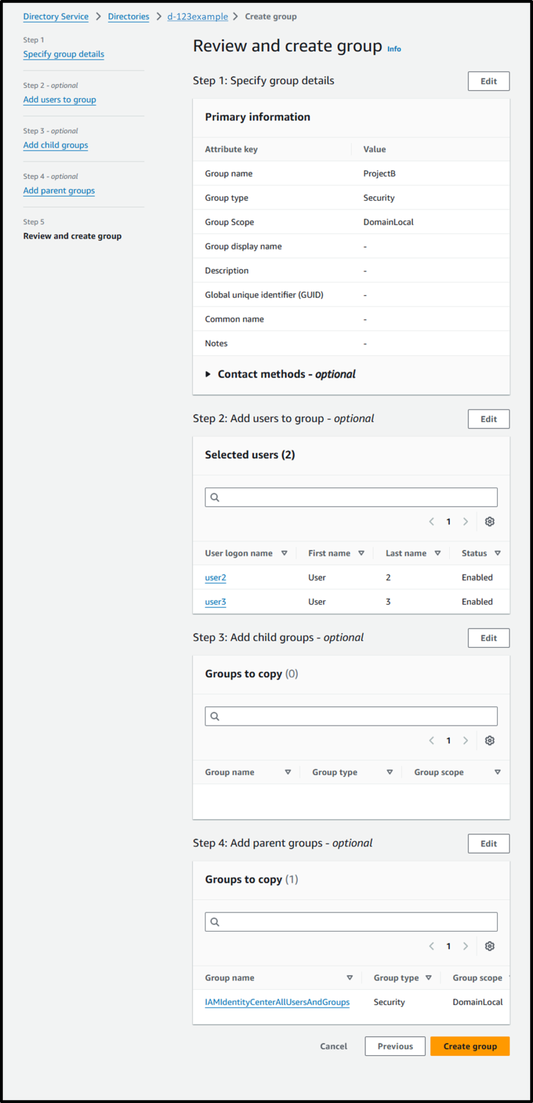
Task: Click sort icon on Group scope column
Action: click(497, 772)
